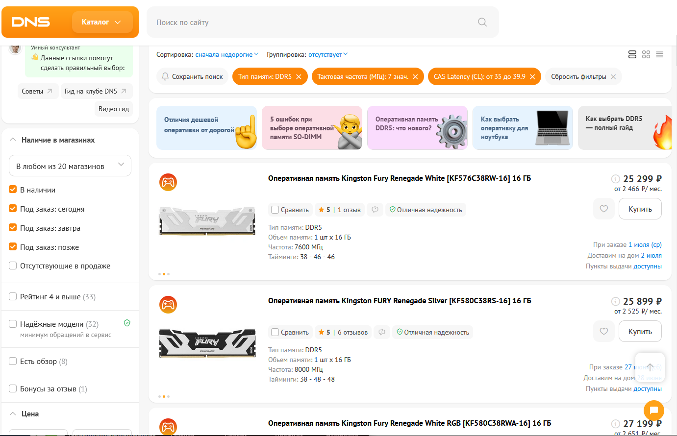Switch to the grid tile view icon
The height and width of the screenshot is (436, 677).
pos(646,54)
